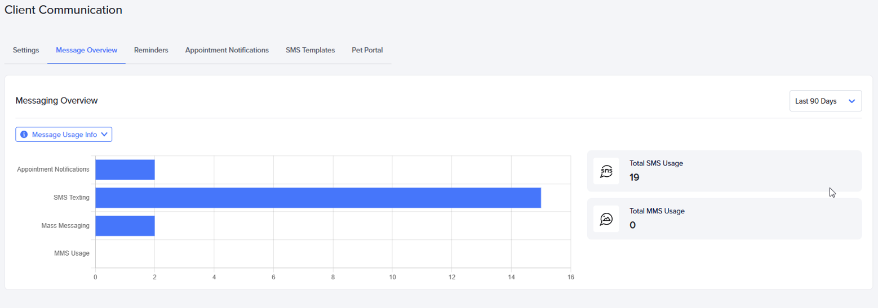Open the Reminders tab
Image resolution: width=878 pixels, height=308 pixels.
pyautogui.click(x=151, y=50)
